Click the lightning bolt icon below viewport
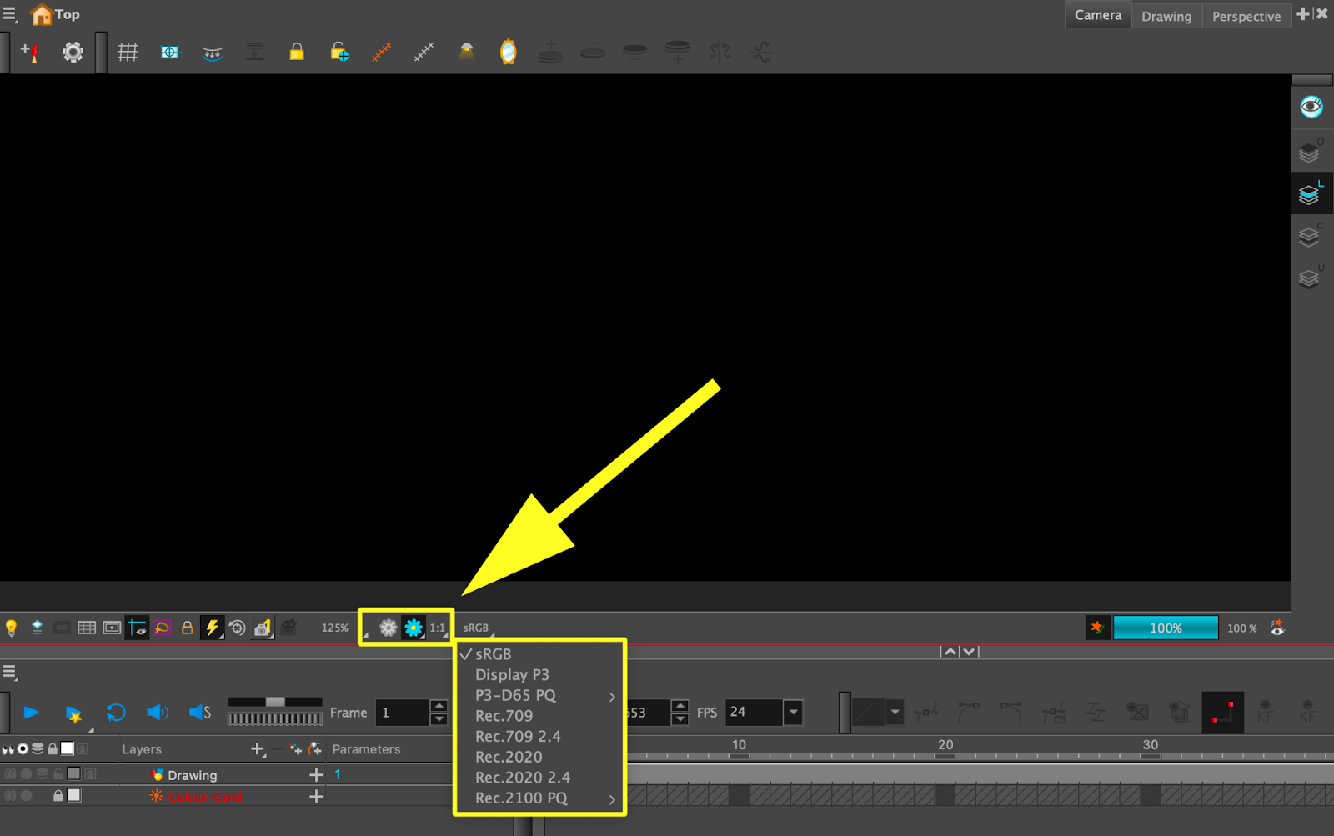1334x836 pixels. [x=213, y=628]
